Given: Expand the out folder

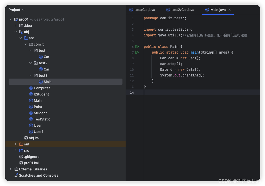Looking at the screenshot, I should (x=15, y=144).
